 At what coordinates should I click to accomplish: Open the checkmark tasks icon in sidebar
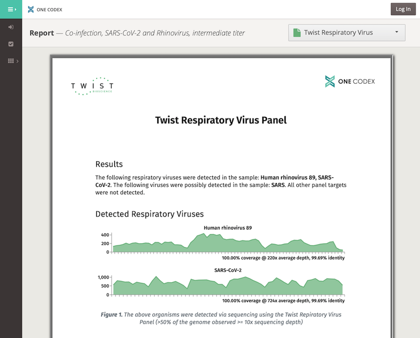[11, 44]
